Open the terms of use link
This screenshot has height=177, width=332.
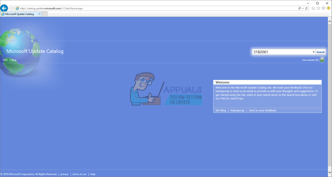(79, 174)
